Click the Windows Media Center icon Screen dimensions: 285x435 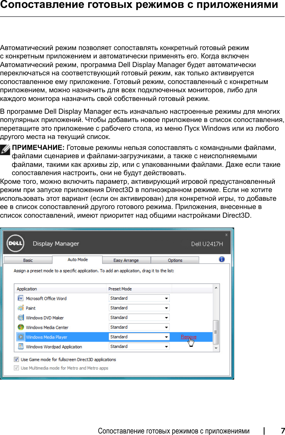tap(20, 327)
